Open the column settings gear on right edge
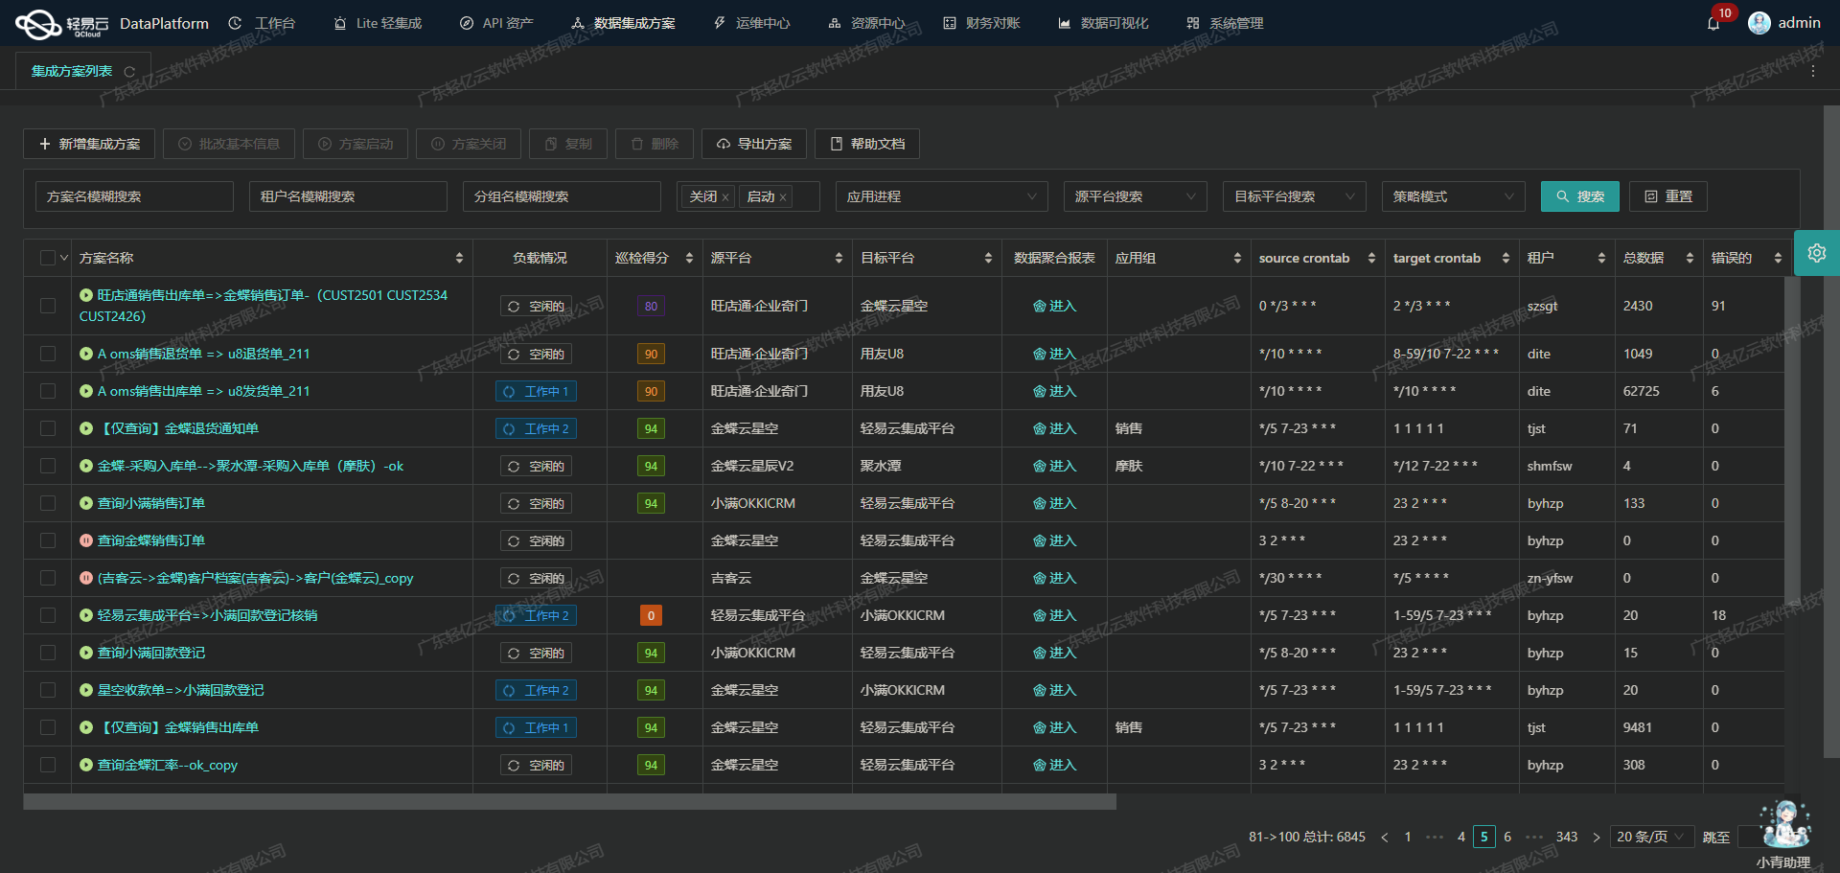Image resolution: width=1840 pixels, height=873 pixels. [x=1817, y=253]
